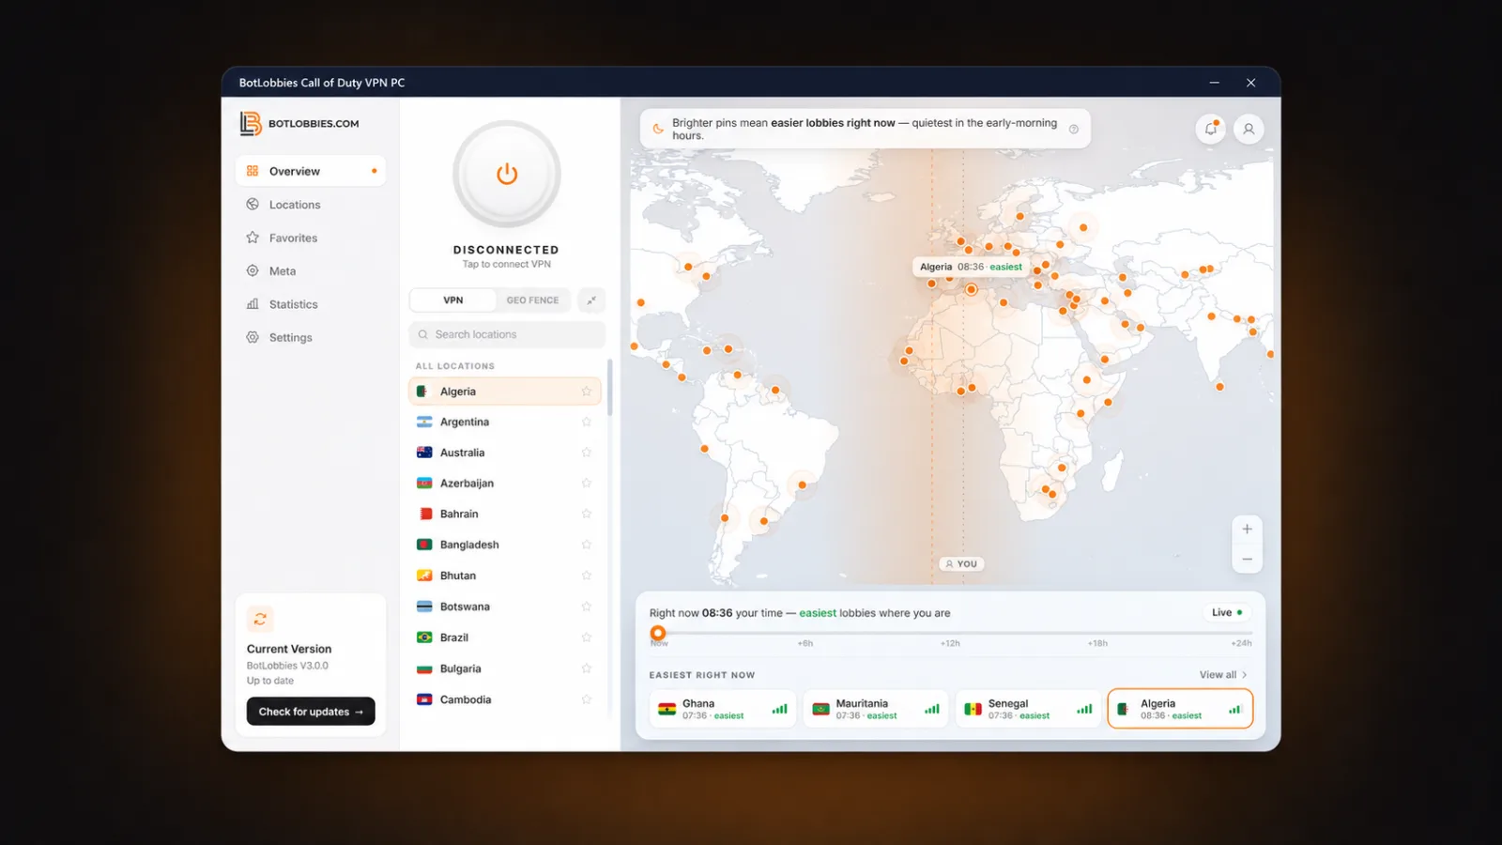
Task: Click the Favorites star icon in sidebar
Action: coord(253,238)
